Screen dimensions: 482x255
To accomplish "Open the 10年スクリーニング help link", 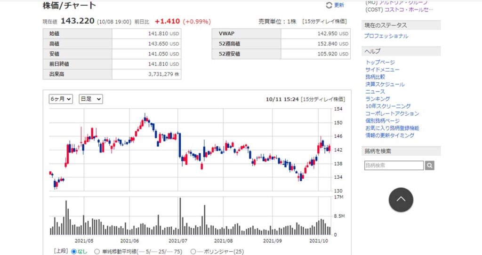I will 388,106.
